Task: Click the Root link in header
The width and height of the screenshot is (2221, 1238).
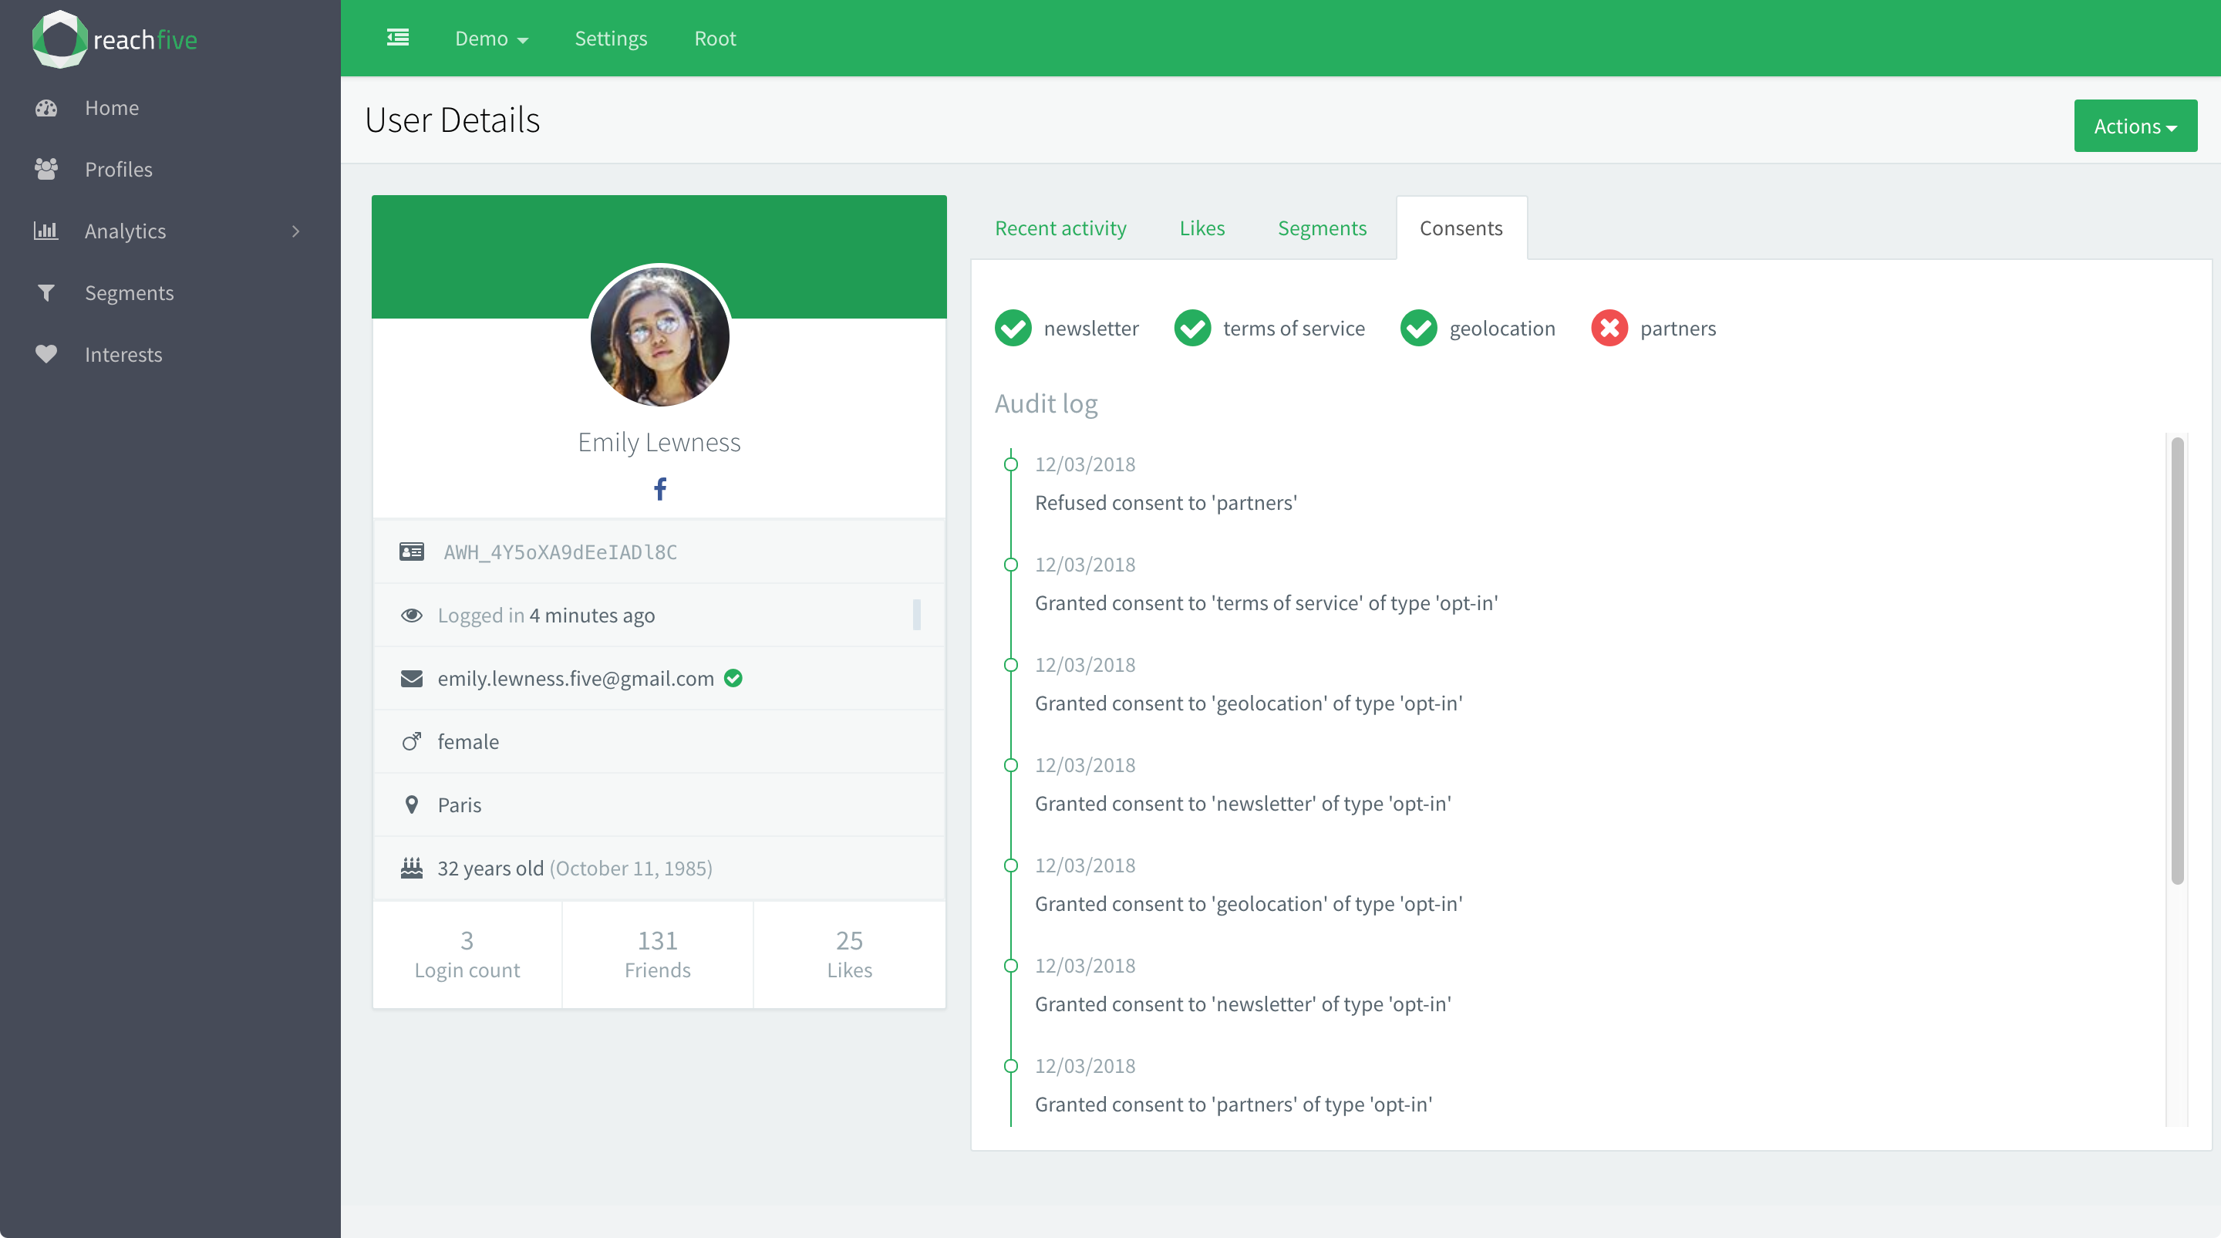Action: [715, 39]
